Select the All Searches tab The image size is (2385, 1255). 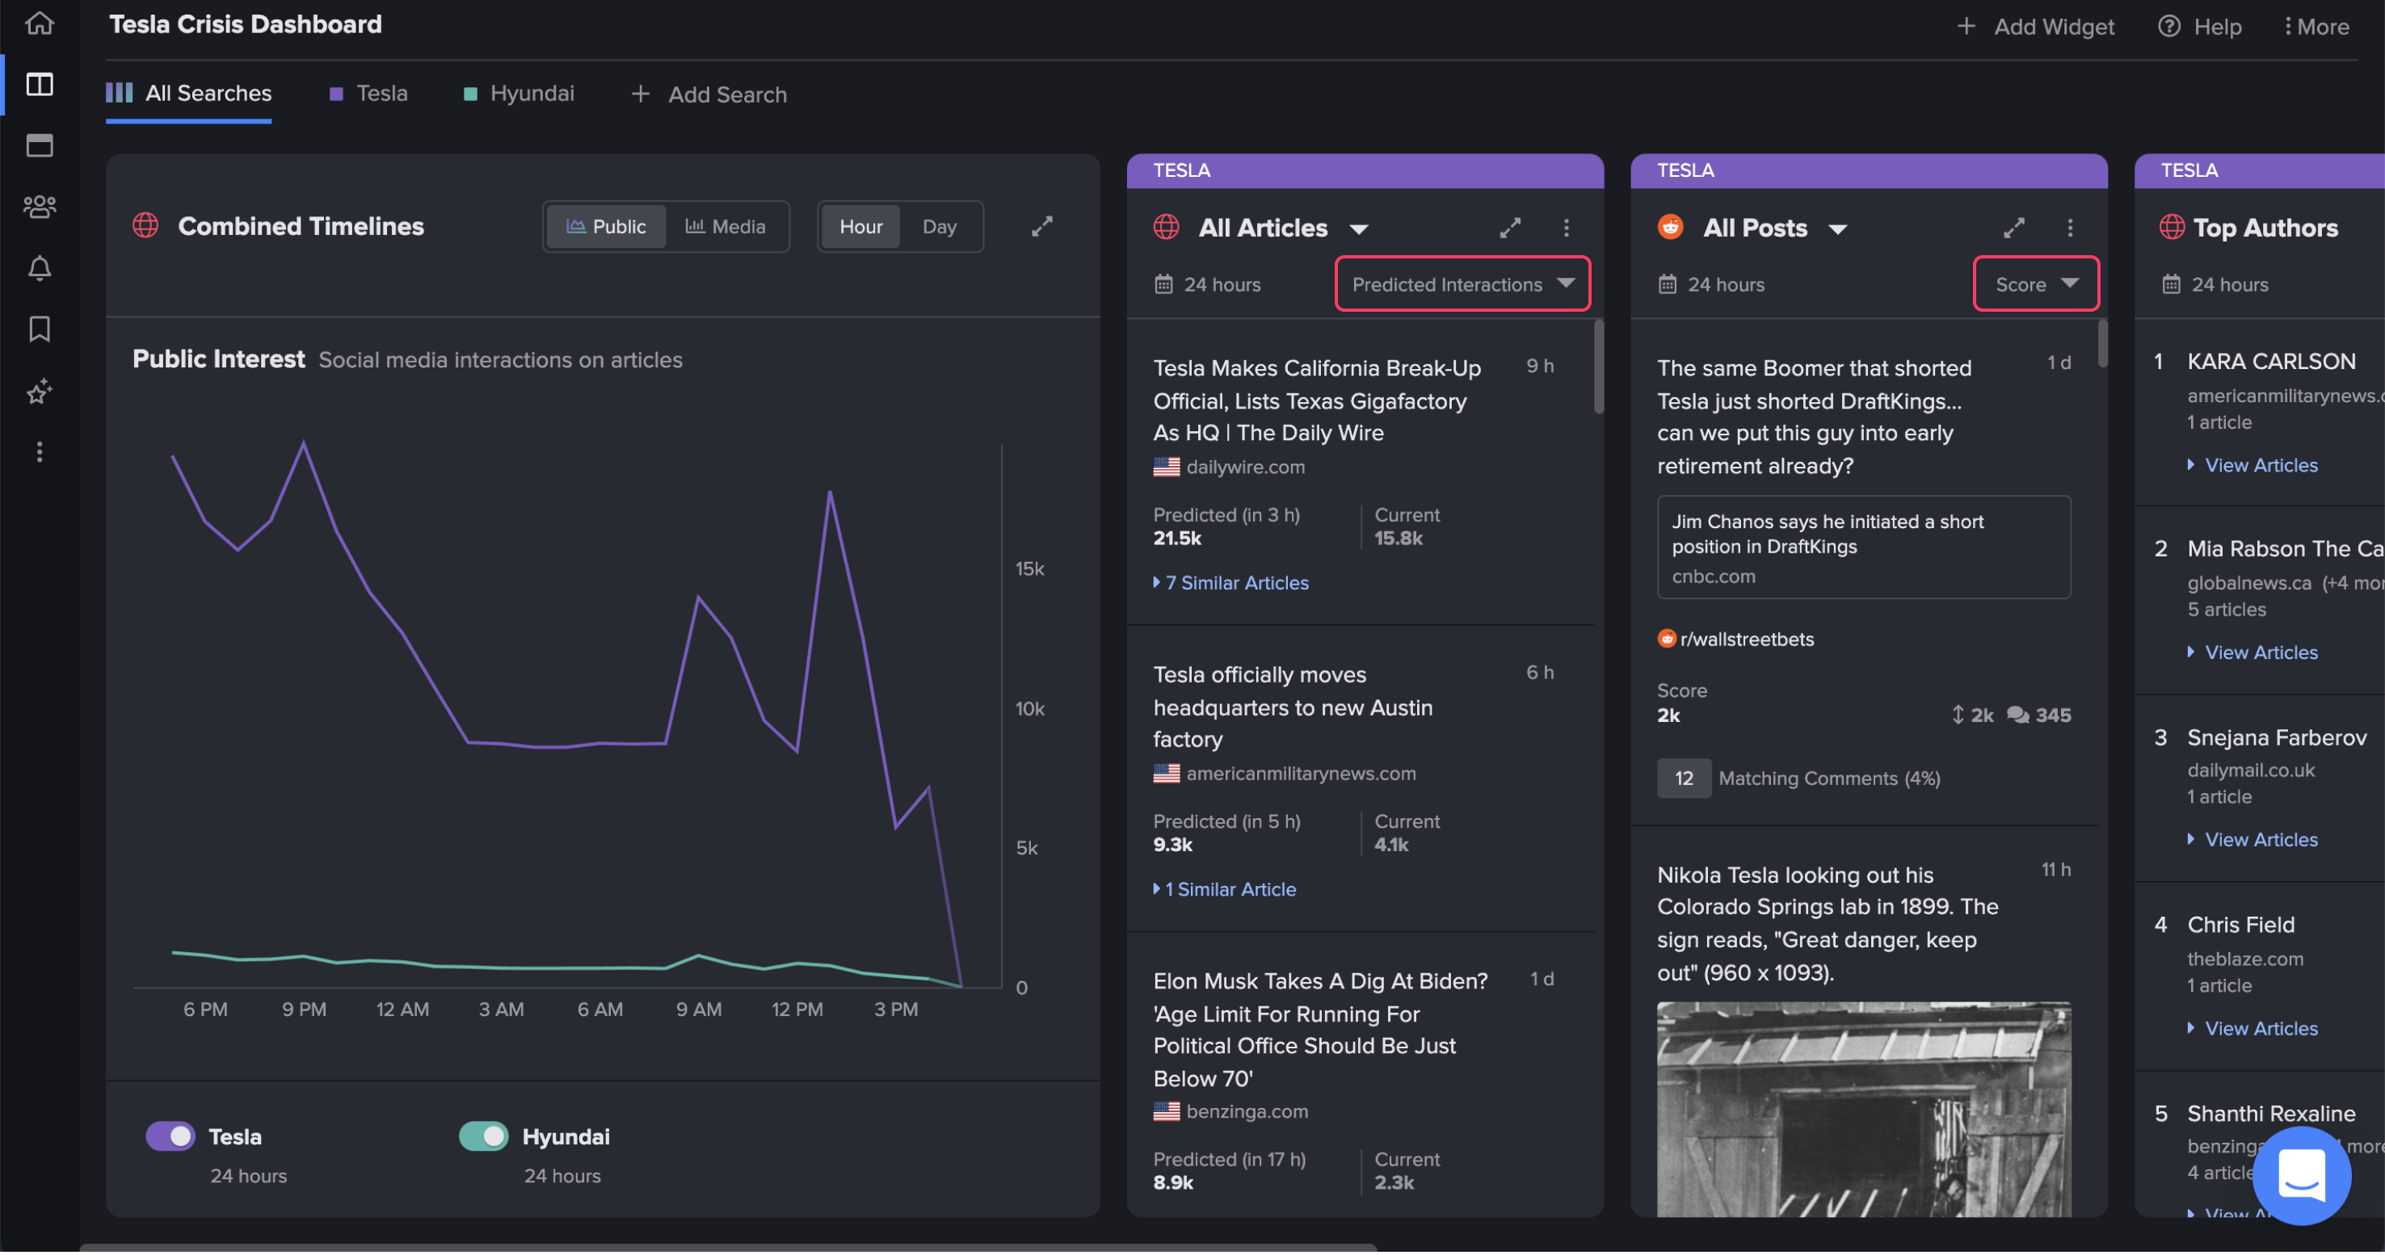tap(189, 94)
